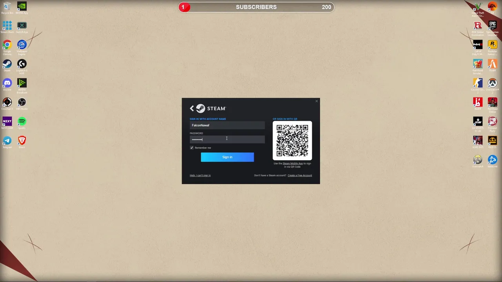Select the Steam desktop shortcut
Image resolution: width=502 pixels, height=282 pixels.
7,65
